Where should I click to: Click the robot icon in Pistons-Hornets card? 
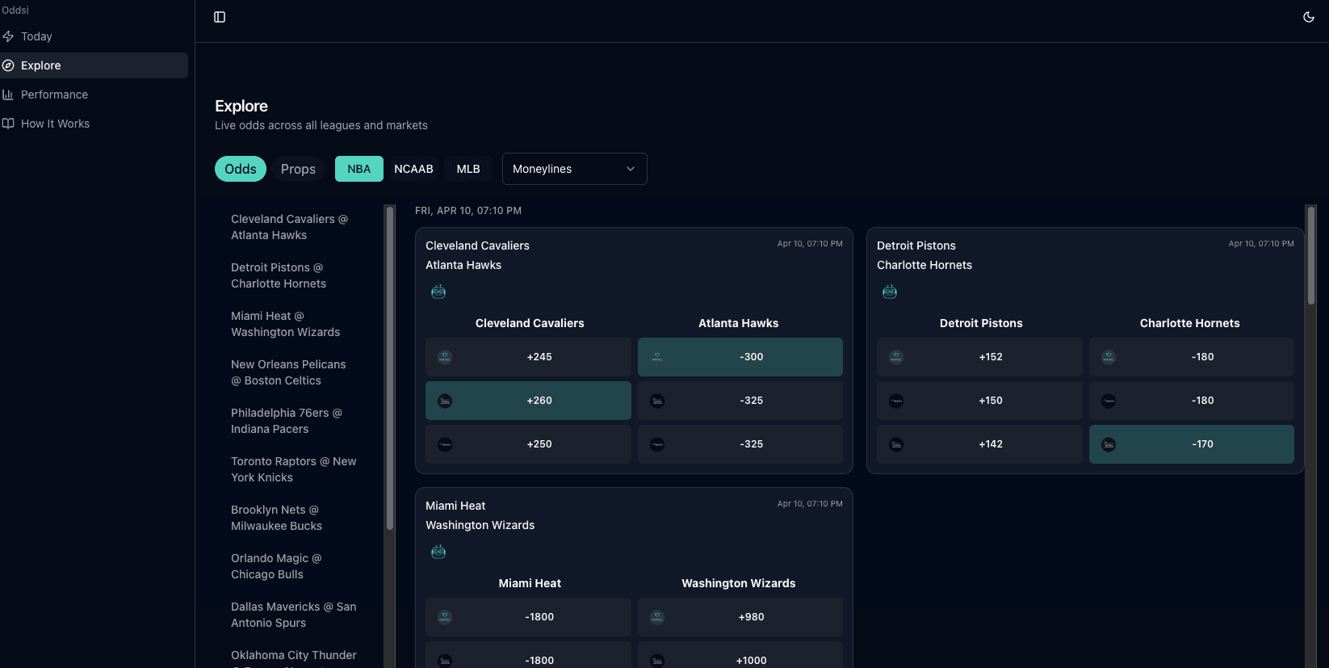click(x=890, y=292)
